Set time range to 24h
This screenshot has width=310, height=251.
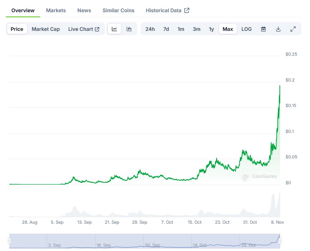(150, 29)
